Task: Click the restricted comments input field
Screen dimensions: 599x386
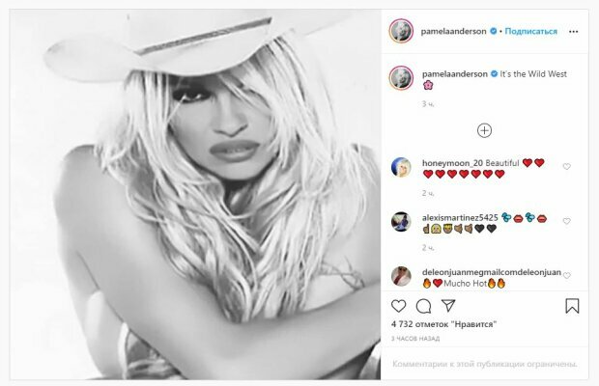Action: pos(484,364)
